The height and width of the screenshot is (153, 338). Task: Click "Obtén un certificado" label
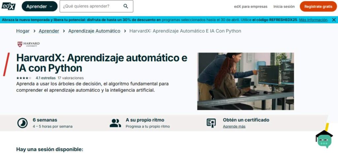(x=246, y=120)
